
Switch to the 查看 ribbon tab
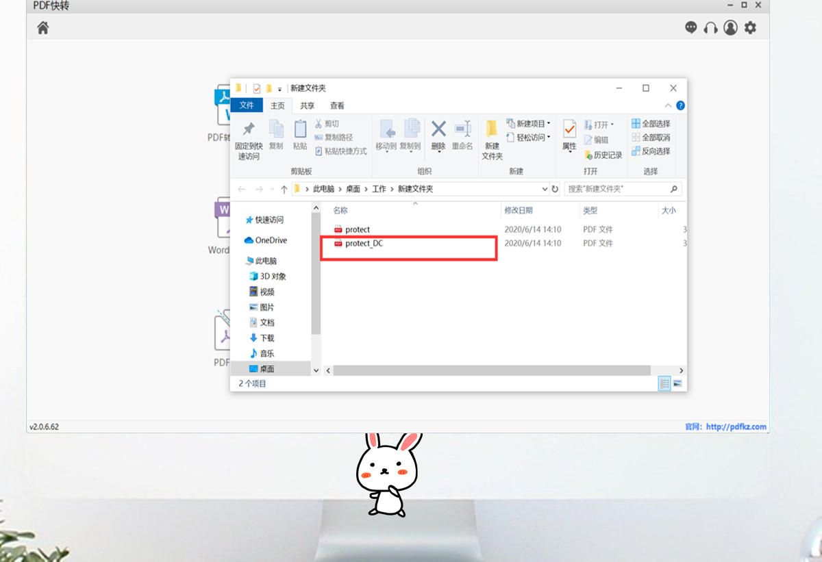(336, 105)
